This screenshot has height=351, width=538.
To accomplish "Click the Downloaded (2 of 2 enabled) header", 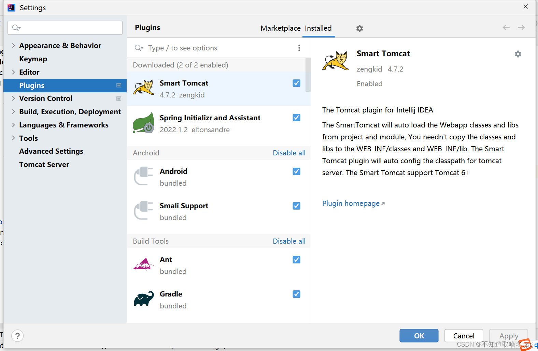I will (181, 65).
